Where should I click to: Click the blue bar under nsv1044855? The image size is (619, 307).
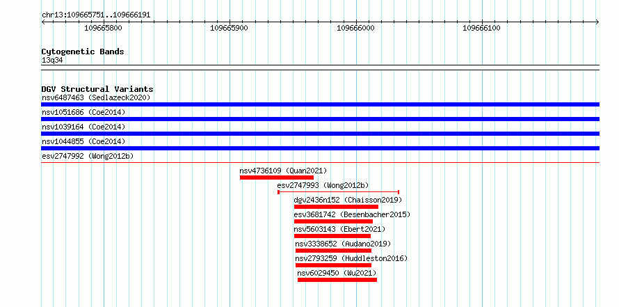click(x=320, y=148)
